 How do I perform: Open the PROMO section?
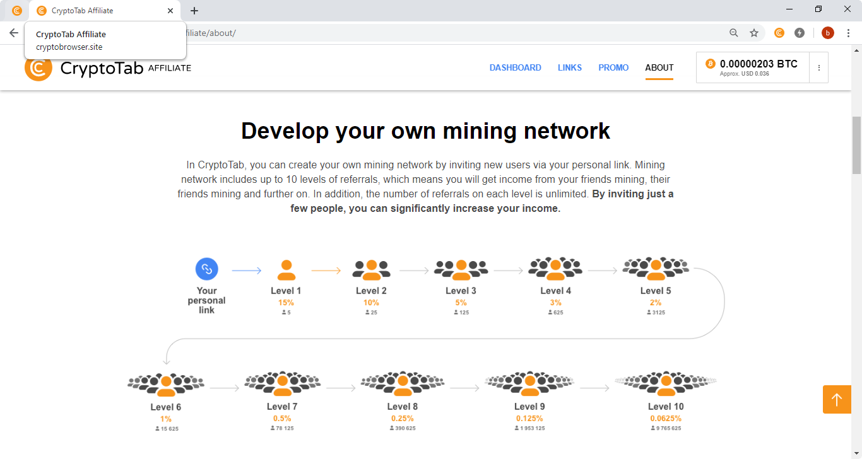click(x=613, y=67)
